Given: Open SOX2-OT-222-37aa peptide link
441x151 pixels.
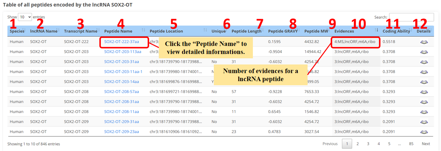Looking at the screenshot, I should click(121, 42).
